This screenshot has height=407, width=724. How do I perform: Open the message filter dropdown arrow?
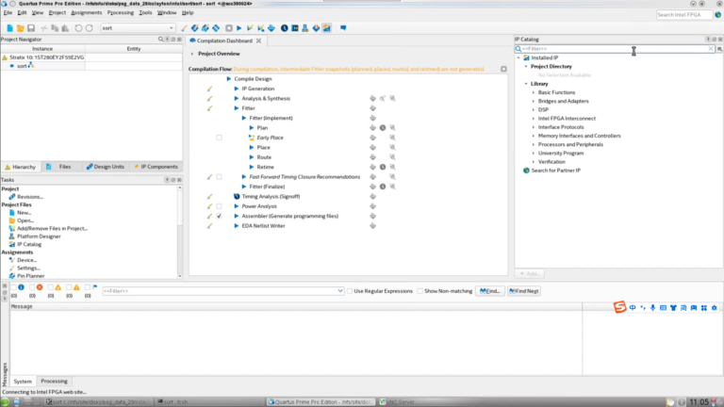click(340, 291)
